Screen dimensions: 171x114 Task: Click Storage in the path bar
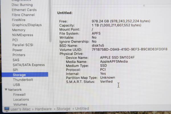(x=64, y=109)
